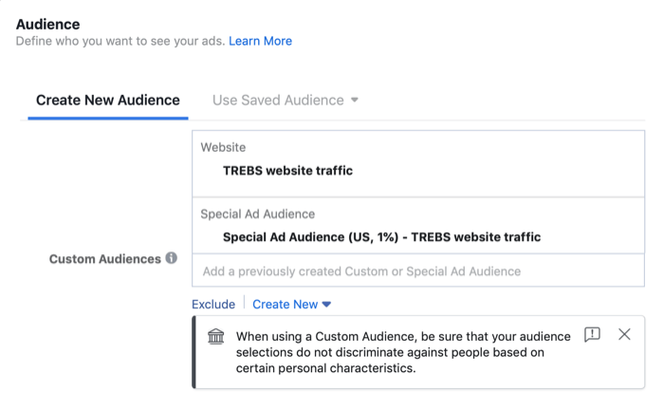Click the feedback speech bubble icon in notice
This screenshot has width=664, height=410.
[592, 334]
